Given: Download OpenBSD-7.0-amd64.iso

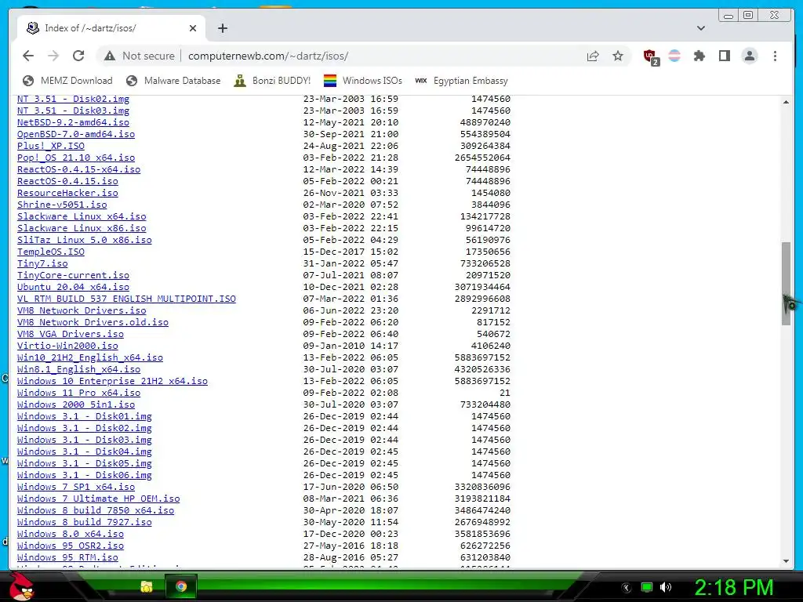Looking at the screenshot, I should click(76, 134).
